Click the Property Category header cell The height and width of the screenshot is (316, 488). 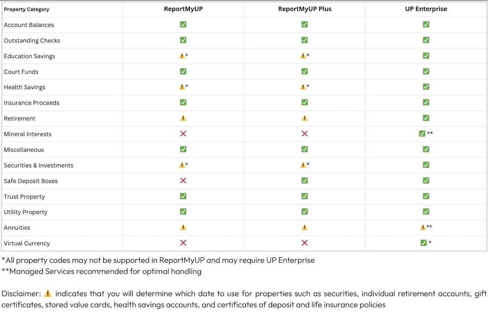(27, 9)
